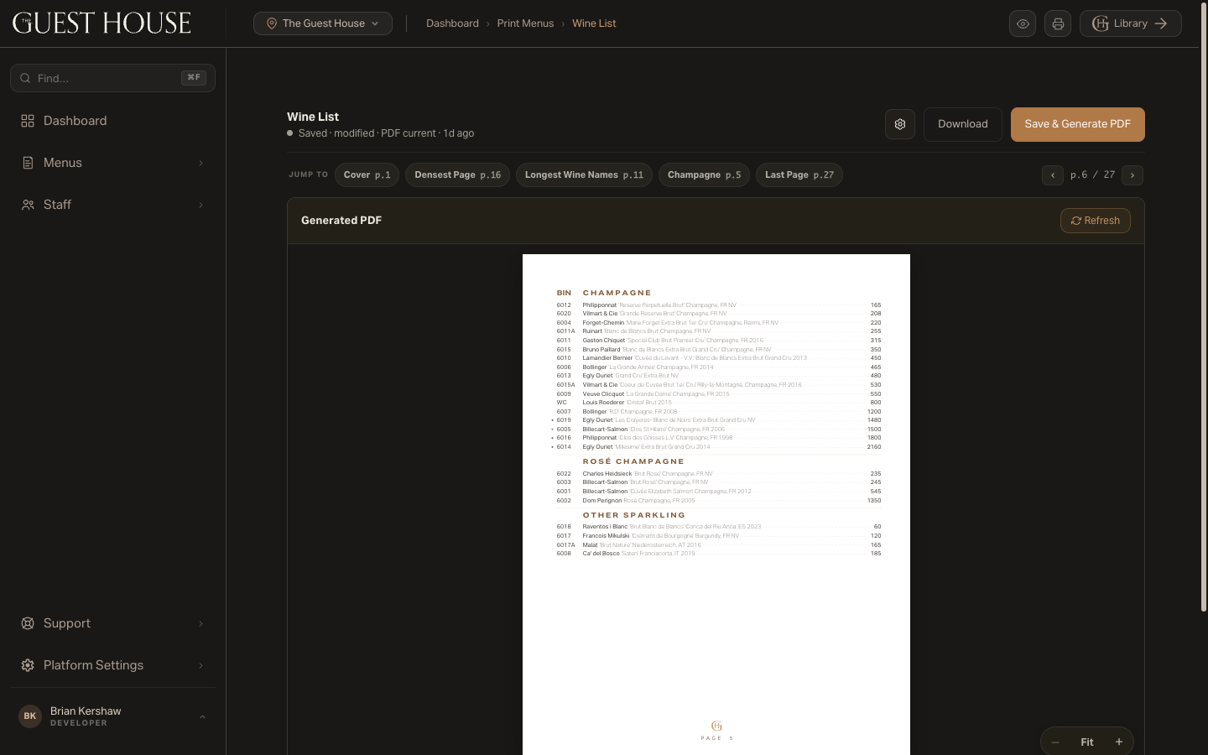Viewport: 1208px width, 755px height.
Task: Open The Guest House location dropdown
Action: coord(323,23)
